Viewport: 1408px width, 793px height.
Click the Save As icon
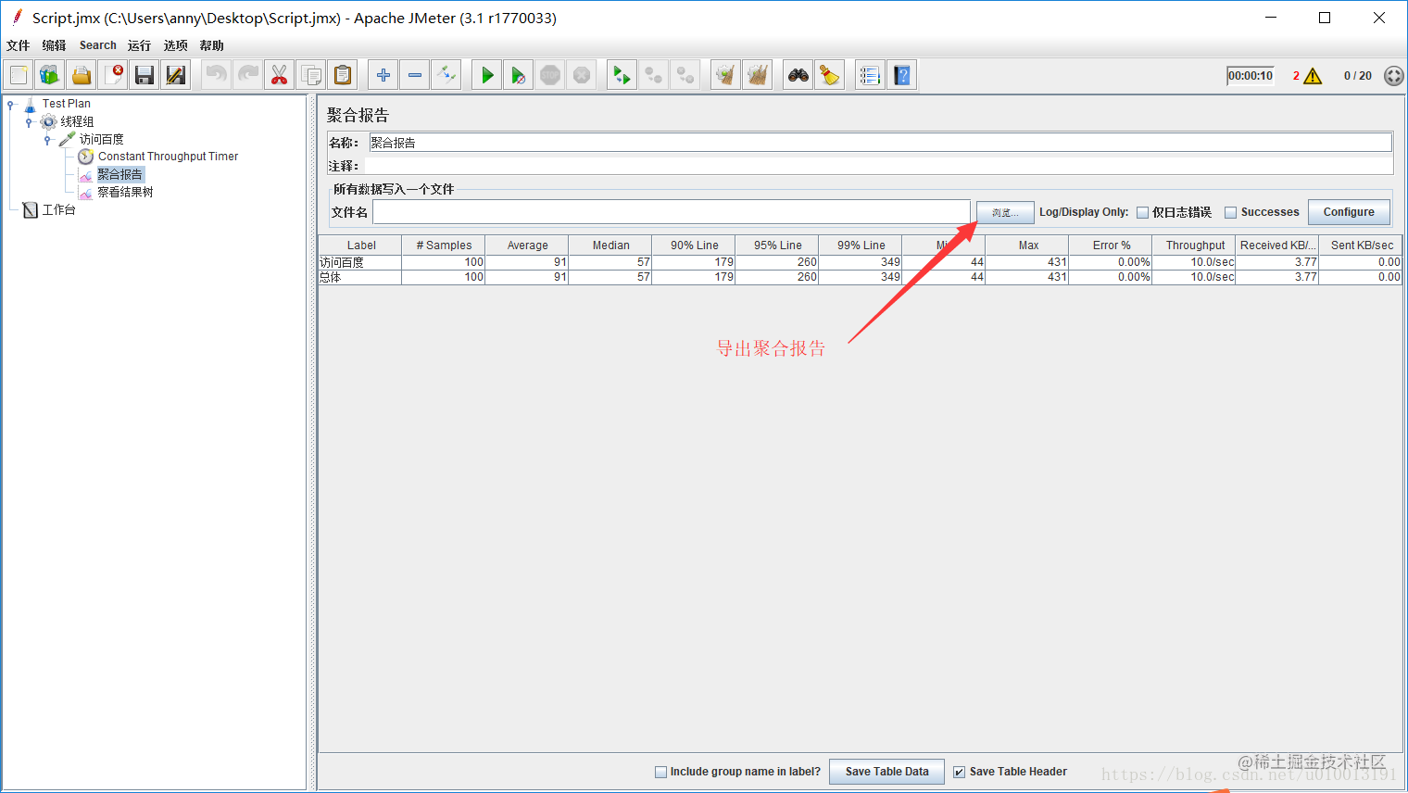176,75
